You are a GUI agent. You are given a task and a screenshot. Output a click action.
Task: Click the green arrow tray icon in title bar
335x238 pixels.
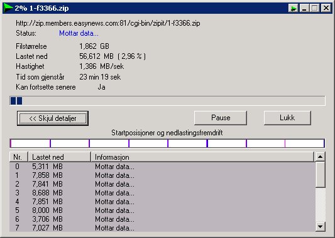294,8
